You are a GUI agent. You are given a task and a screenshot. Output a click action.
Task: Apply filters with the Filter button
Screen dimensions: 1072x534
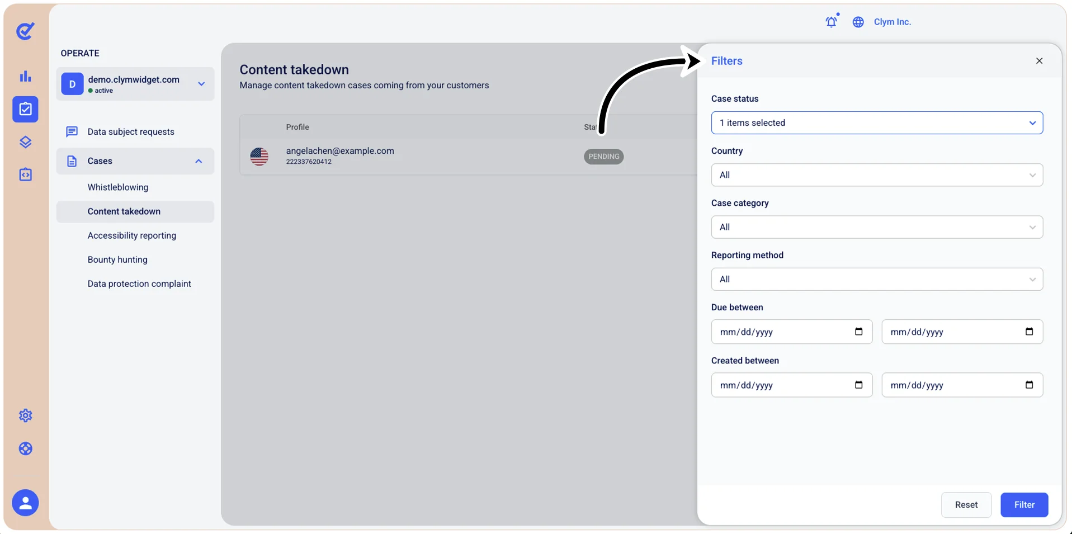point(1024,505)
